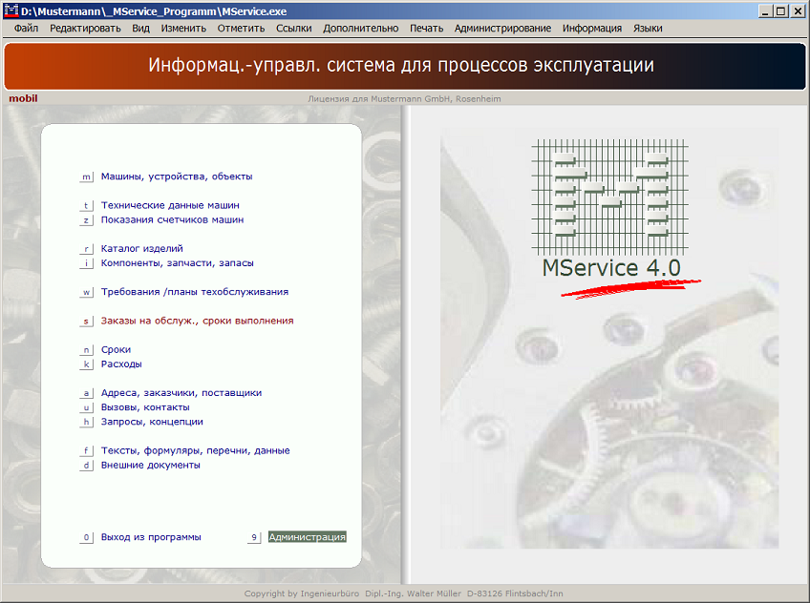Open the Печать menu

(x=426, y=29)
